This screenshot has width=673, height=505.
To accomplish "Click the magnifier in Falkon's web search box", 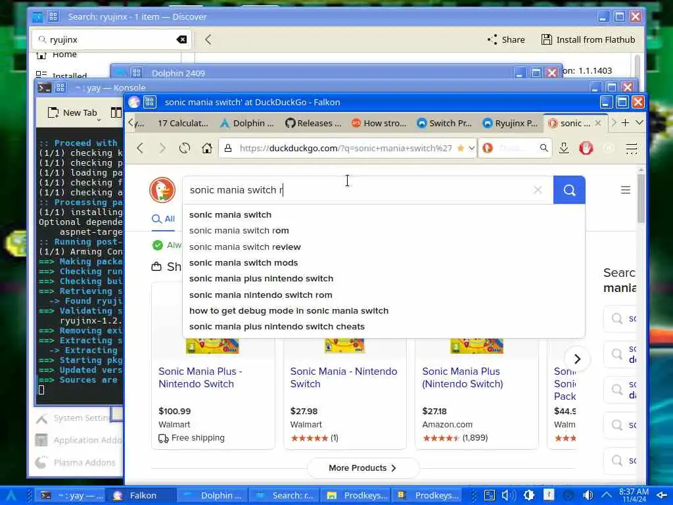I will [x=544, y=148].
